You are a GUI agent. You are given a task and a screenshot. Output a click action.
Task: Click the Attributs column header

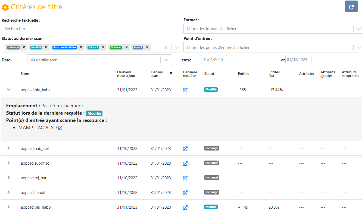(x=306, y=74)
